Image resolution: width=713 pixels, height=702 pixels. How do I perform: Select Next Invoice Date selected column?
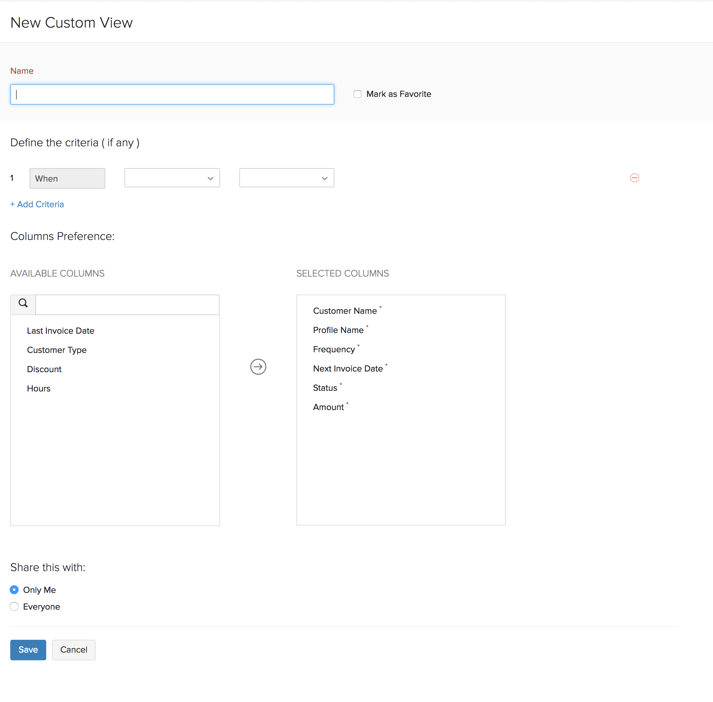[348, 368]
